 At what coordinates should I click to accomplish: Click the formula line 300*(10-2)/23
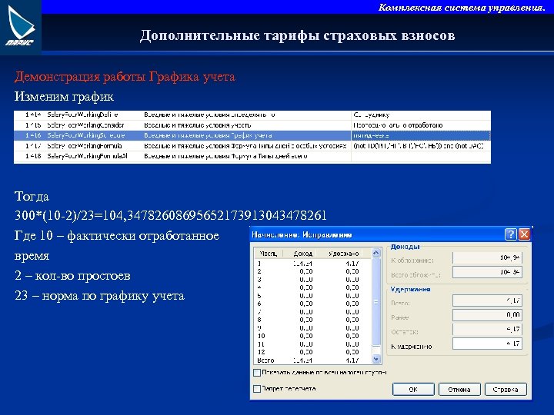pyautogui.click(x=170, y=215)
